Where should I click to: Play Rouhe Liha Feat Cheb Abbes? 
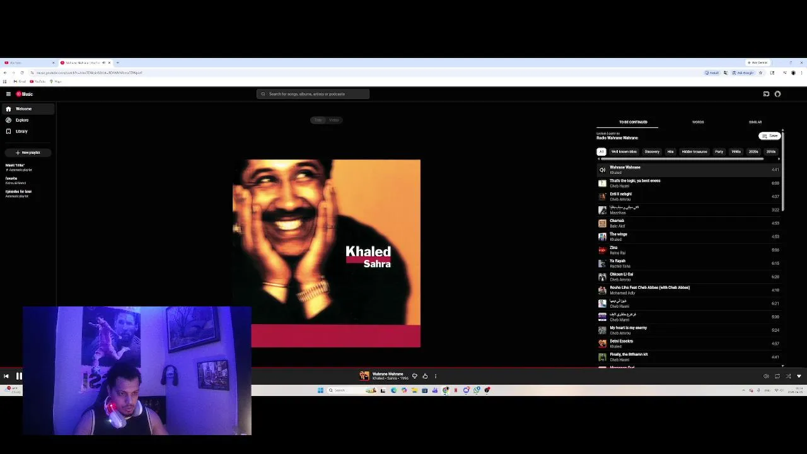pyautogui.click(x=688, y=290)
